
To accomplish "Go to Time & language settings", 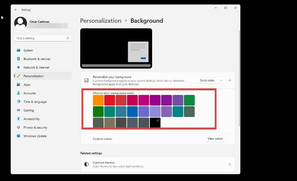I will (x=35, y=102).
